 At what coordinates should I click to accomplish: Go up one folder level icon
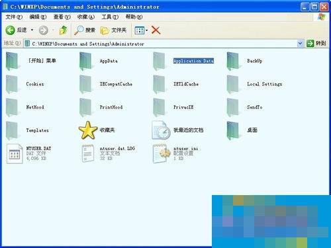[64, 30]
